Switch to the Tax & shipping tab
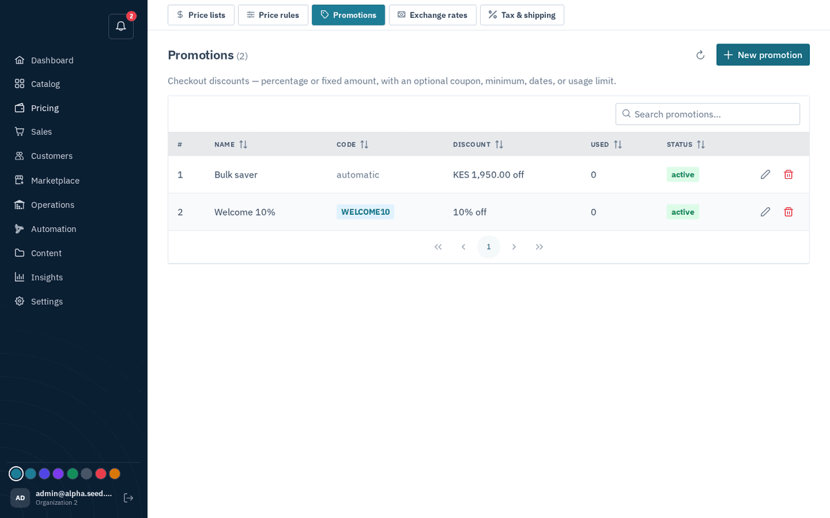Screen dimensions: 830x518 click(522, 15)
